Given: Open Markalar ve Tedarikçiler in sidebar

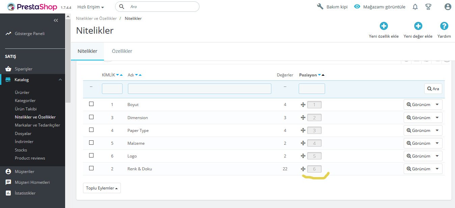Looking at the screenshot, I should click(37, 125).
